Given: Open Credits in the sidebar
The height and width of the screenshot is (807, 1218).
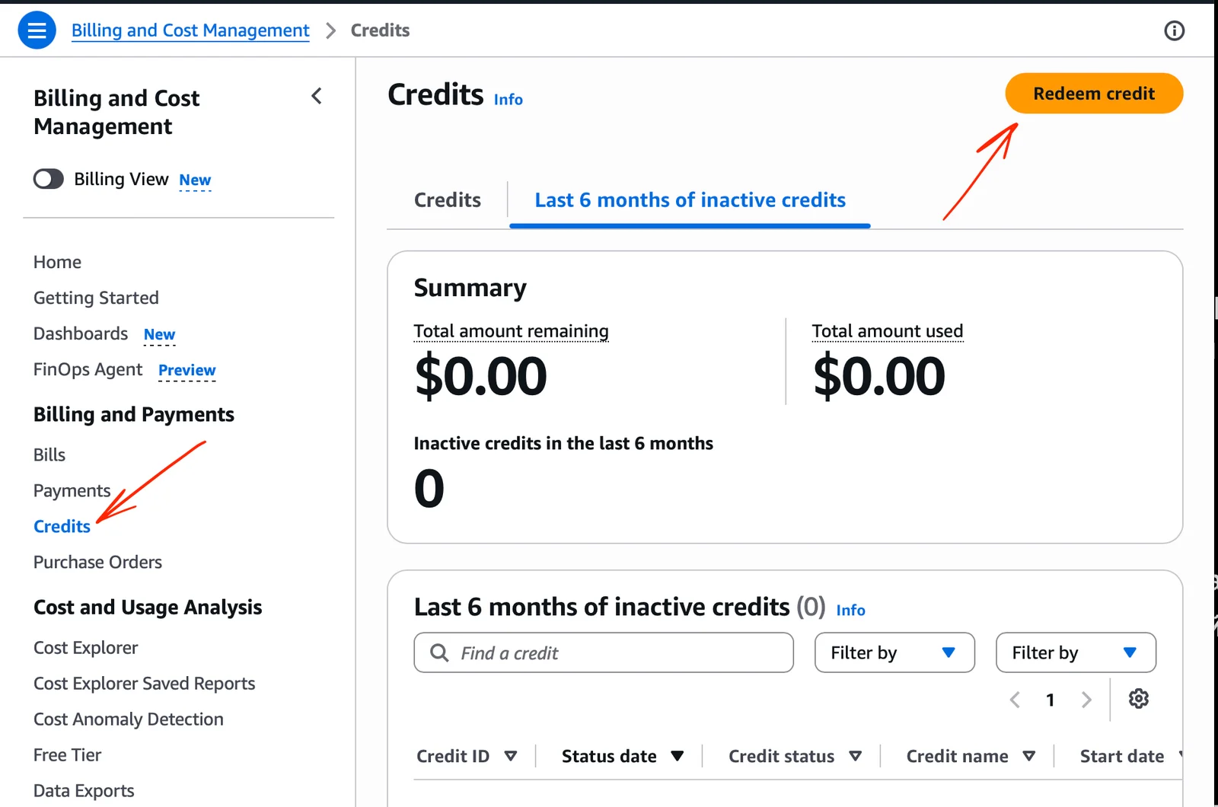Looking at the screenshot, I should pos(62,526).
